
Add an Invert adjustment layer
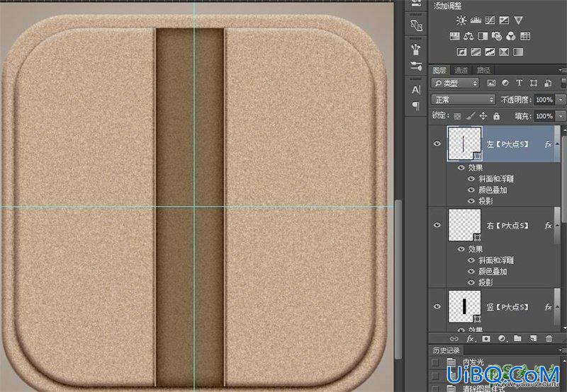pyautogui.click(x=461, y=52)
